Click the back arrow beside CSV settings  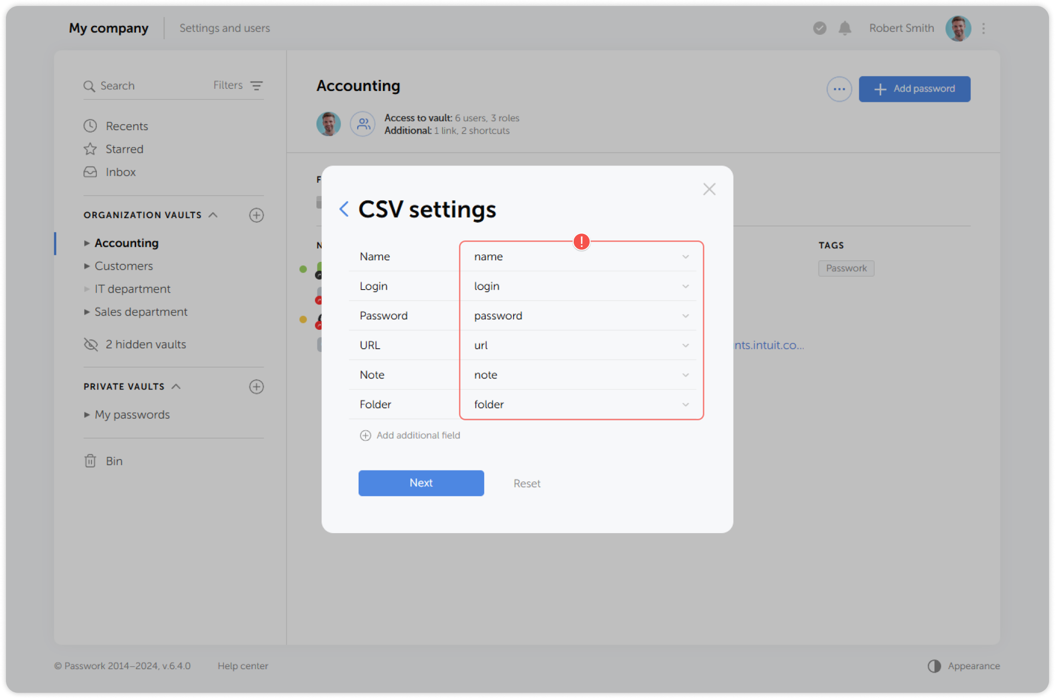pyautogui.click(x=344, y=209)
